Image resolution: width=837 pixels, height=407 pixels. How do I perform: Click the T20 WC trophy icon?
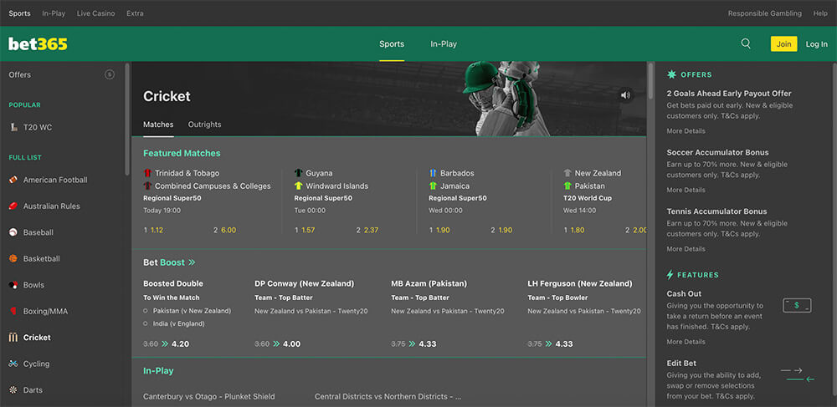coord(13,127)
